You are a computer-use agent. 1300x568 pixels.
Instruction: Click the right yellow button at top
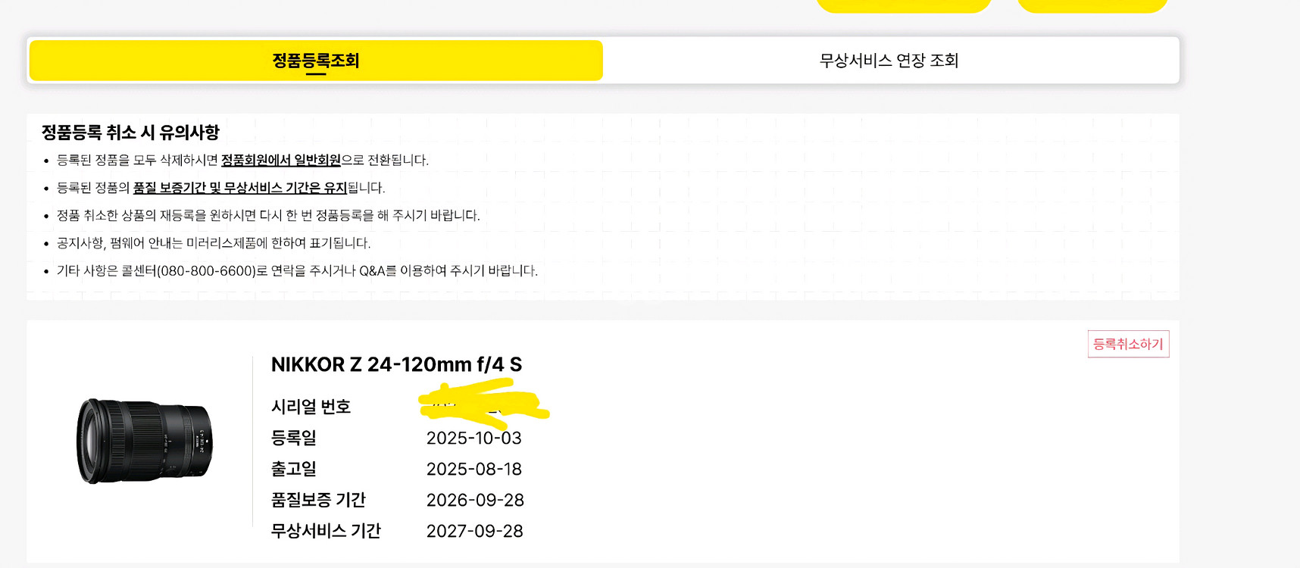coord(1092,5)
